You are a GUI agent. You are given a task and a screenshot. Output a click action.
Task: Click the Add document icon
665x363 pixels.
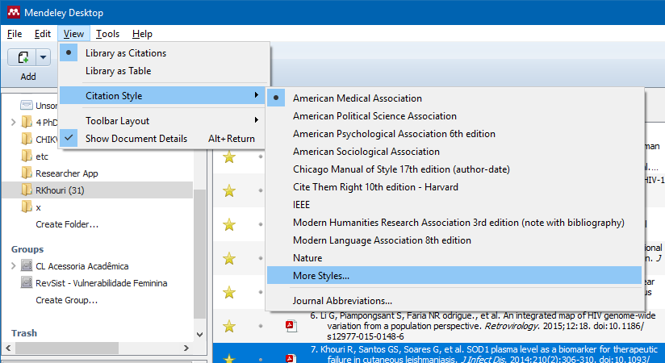22,57
